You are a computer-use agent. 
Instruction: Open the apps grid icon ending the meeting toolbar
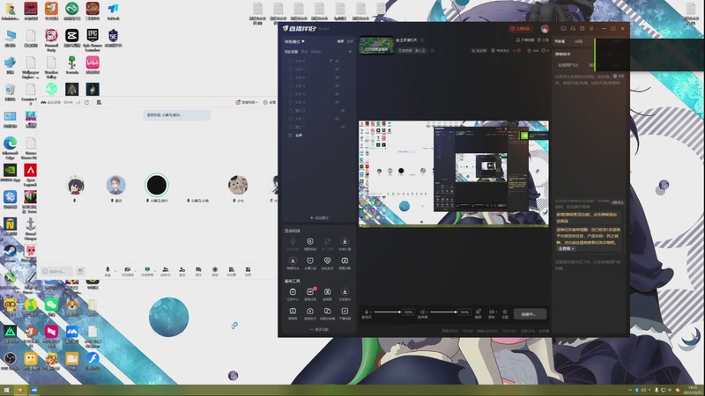tap(248, 269)
